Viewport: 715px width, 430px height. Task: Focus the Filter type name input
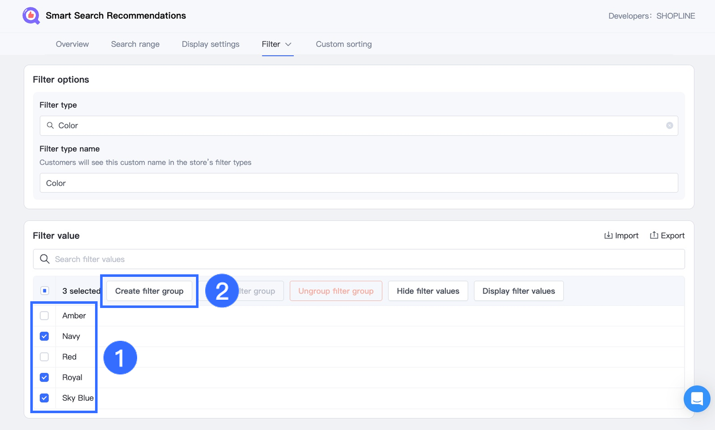pyautogui.click(x=358, y=183)
